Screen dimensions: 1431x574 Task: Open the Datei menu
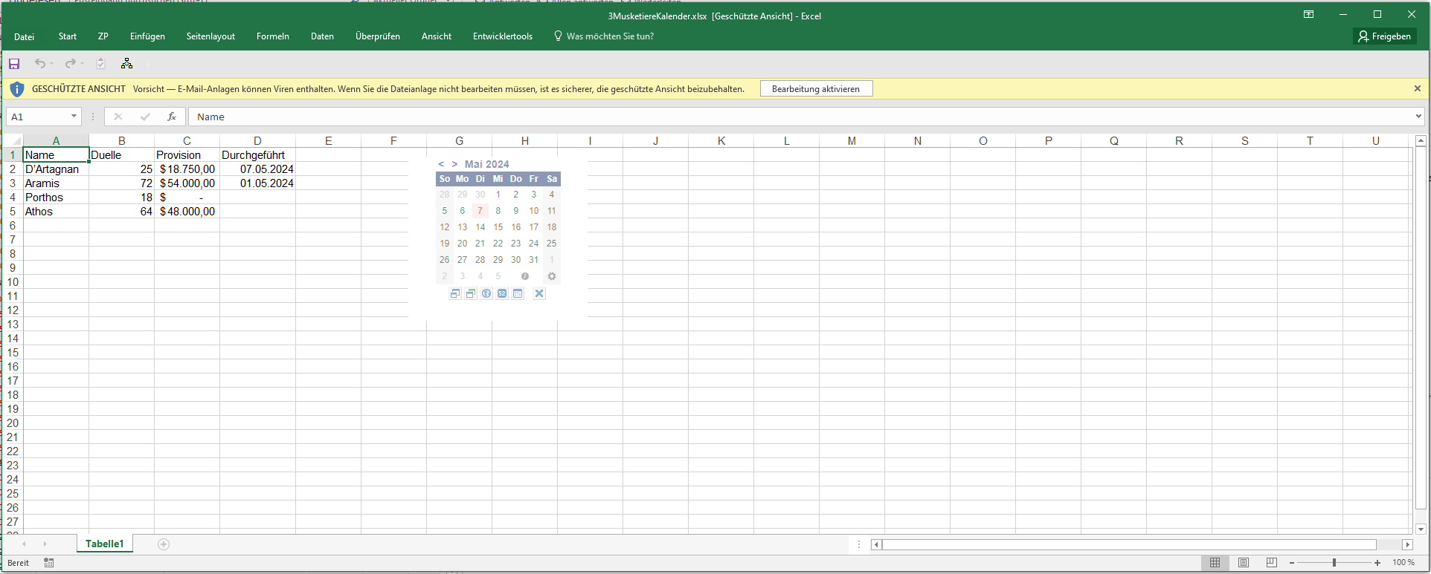tap(24, 36)
